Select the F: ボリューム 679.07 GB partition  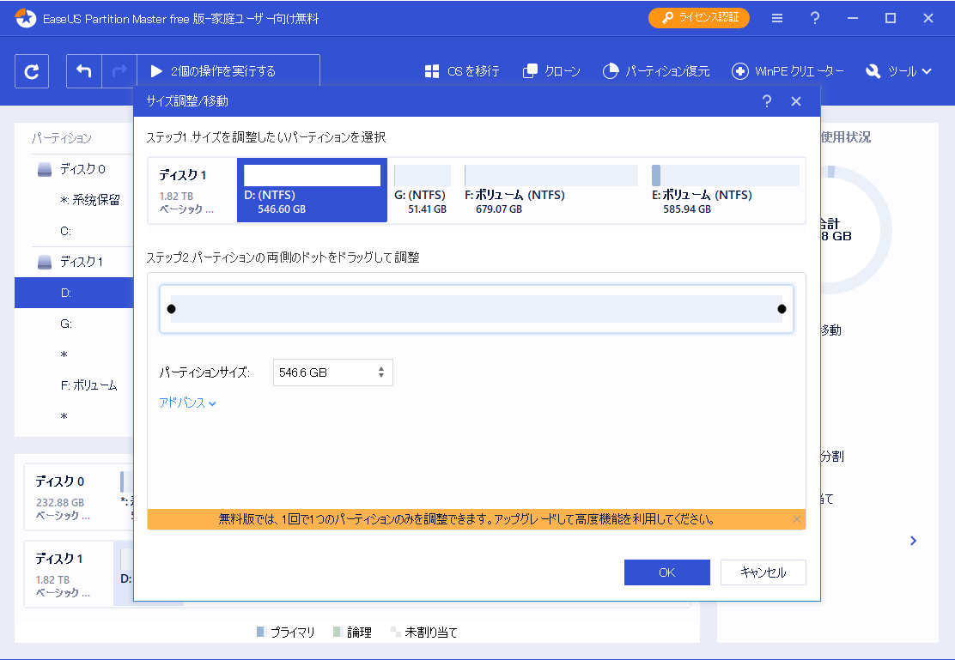550,190
